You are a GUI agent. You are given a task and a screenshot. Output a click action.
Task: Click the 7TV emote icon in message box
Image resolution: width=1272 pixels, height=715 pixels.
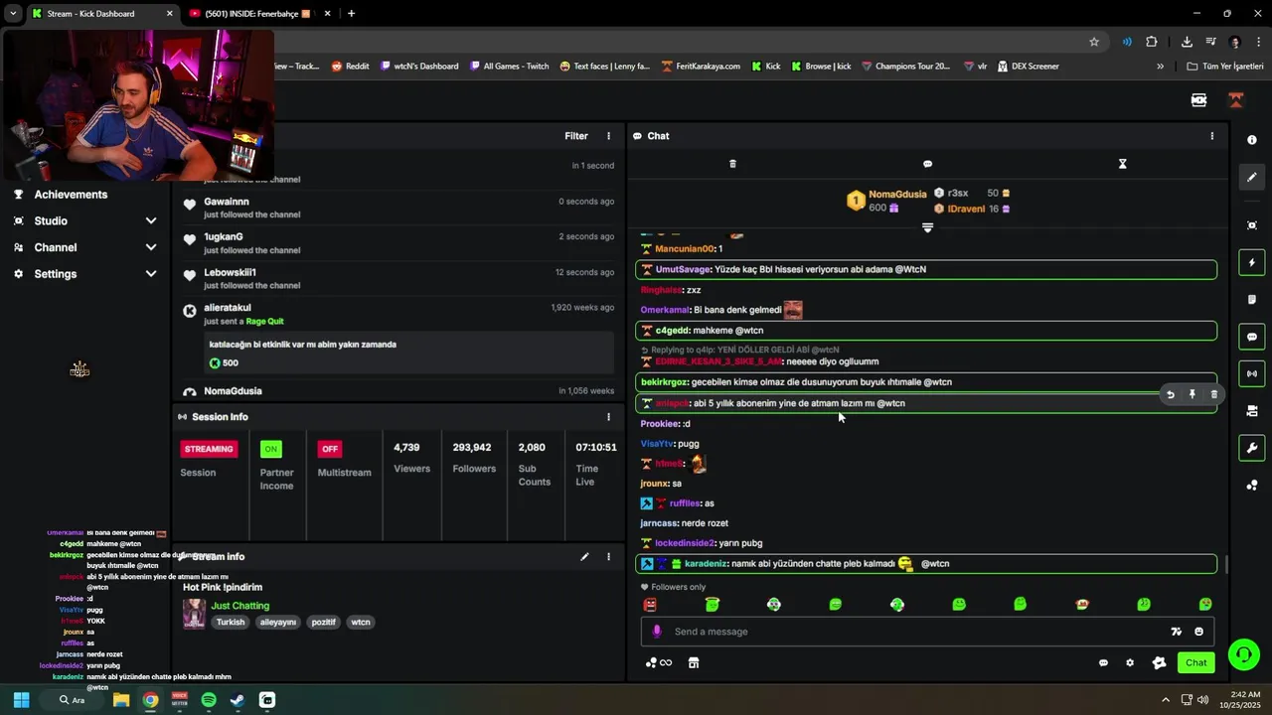pyautogui.click(x=1177, y=632)
